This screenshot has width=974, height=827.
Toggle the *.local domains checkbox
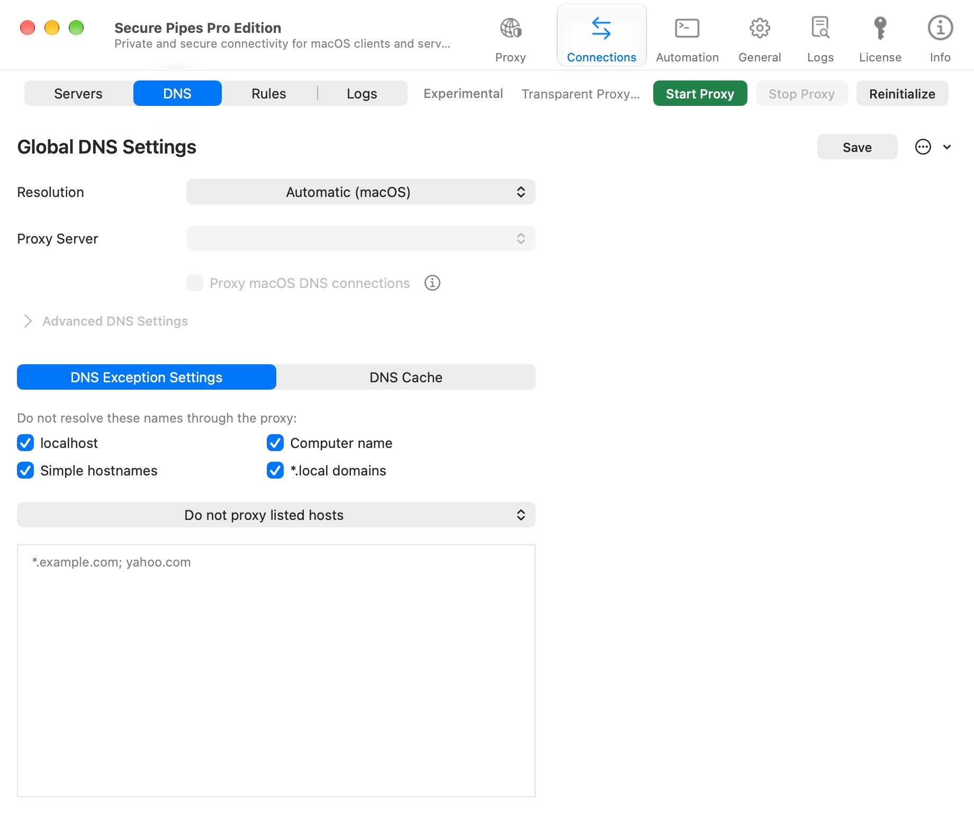275,470
